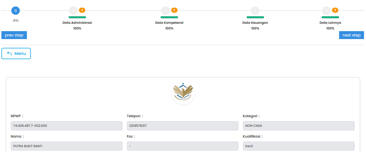Select step 3 Data Keuangan circle
Viewport: 366px width, 152px height.
[255, 11]
